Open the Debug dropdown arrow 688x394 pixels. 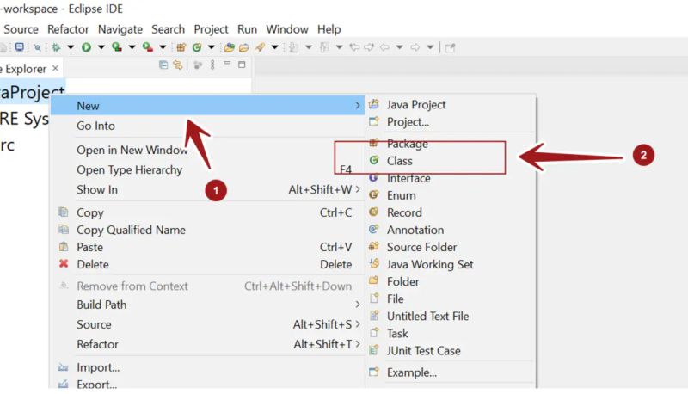[71, 47]
